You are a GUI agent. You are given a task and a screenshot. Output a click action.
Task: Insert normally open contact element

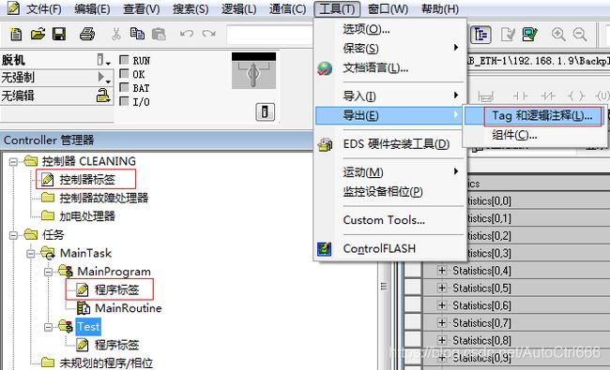[x=521, y=96]
